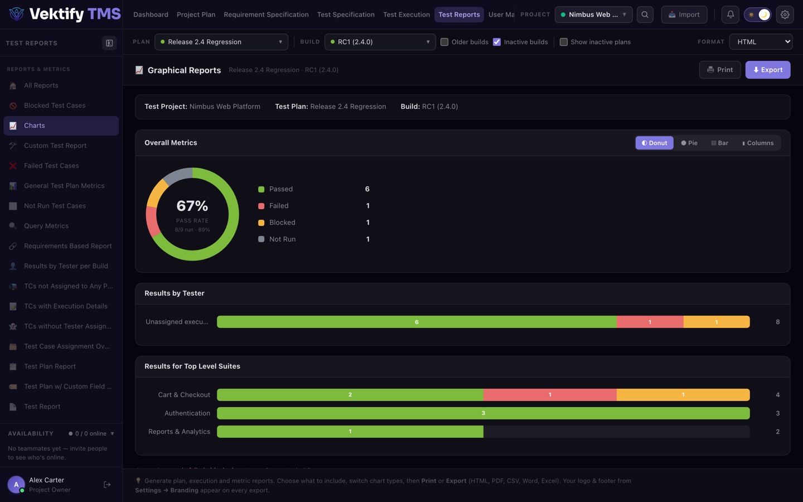803x502 pixels.
Task: Click the Print button
Action: pos(720,70)
